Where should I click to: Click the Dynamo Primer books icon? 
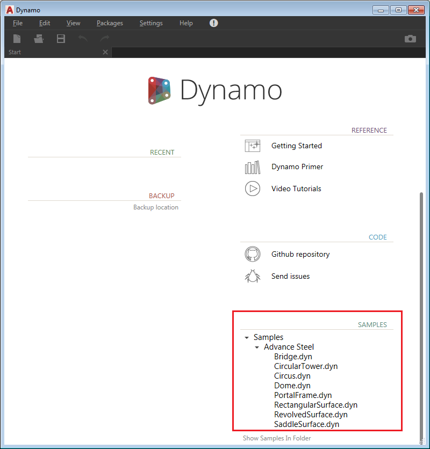pos(253,167)
